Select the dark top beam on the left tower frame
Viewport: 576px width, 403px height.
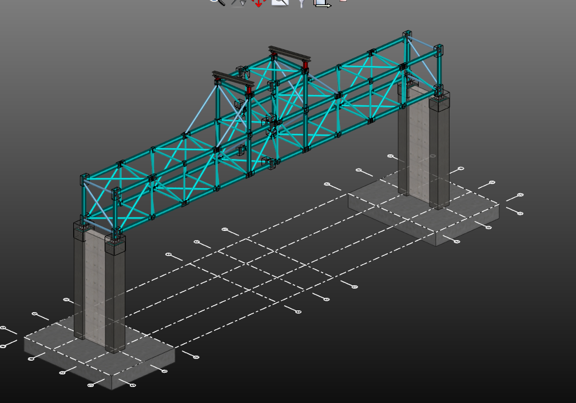point(233,79)
